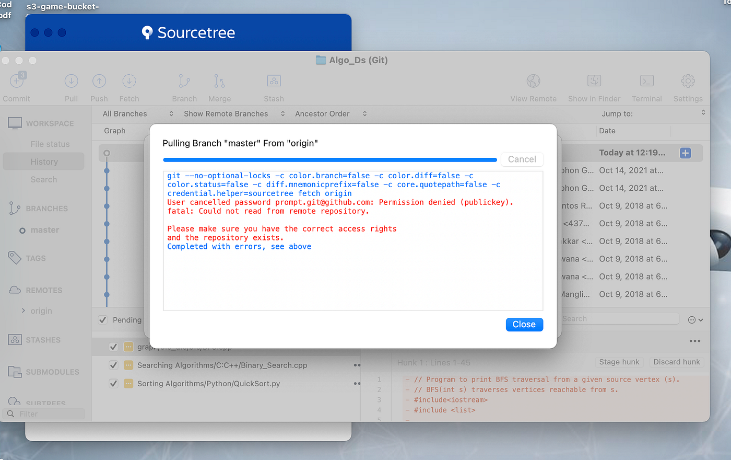The height and width of the screenshot is (460, 731).
Task: Click the Stash toolbar icon
Action: [273, 84]
